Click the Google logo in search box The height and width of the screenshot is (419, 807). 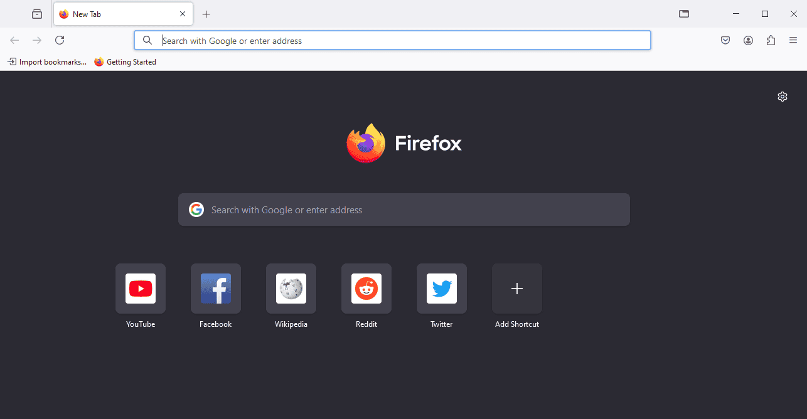(196, 209)
